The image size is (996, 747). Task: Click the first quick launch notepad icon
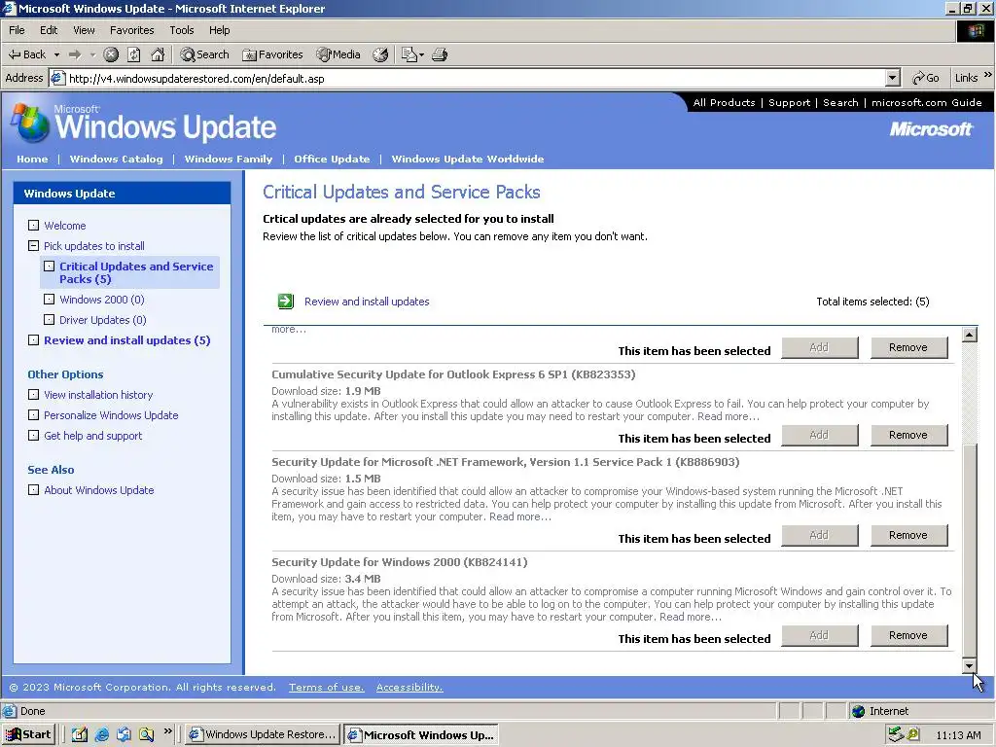point(80,734)
